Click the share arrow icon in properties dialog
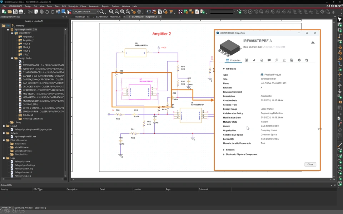This screenshot has width=343, height=214. click(254, 60)
